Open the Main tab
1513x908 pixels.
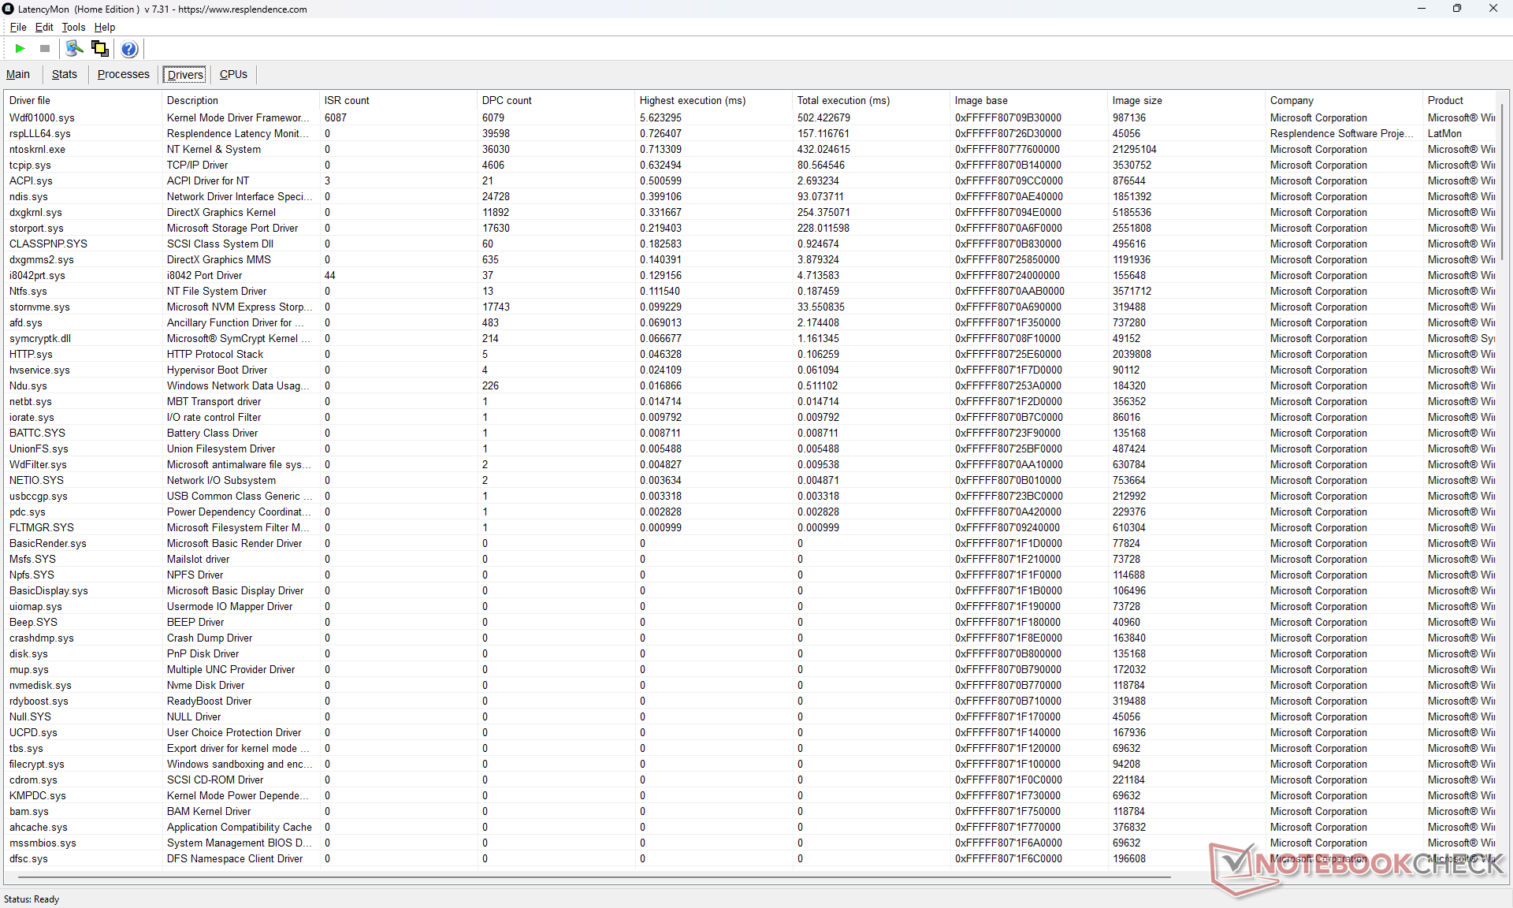(x=18, y=74)
